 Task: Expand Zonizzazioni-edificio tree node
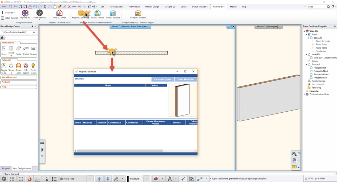click(304, 94)
